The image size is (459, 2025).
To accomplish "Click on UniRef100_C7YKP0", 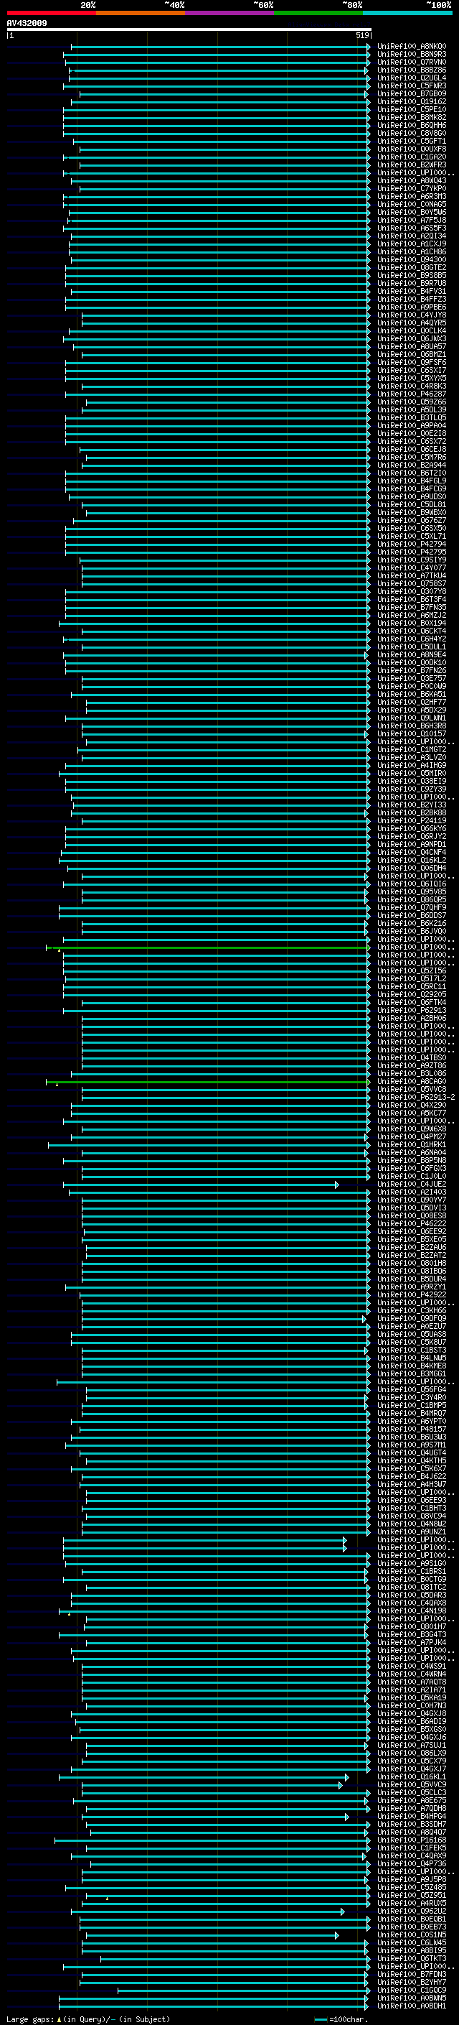I will [411, 189].
